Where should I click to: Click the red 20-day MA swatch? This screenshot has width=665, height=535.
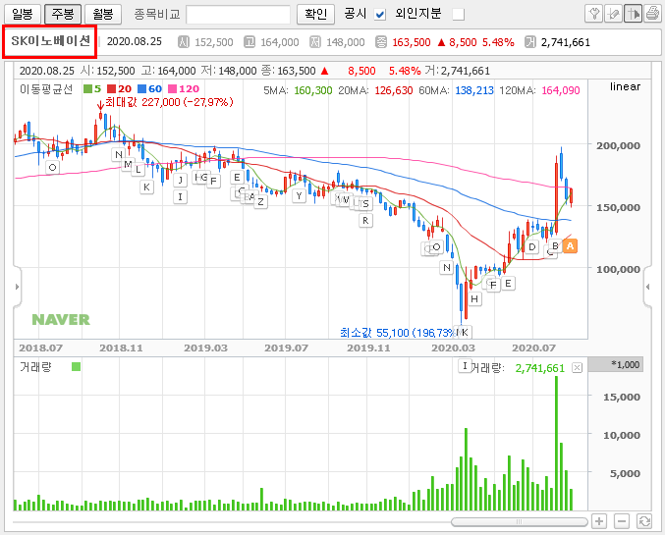click(x=112, y=89)
